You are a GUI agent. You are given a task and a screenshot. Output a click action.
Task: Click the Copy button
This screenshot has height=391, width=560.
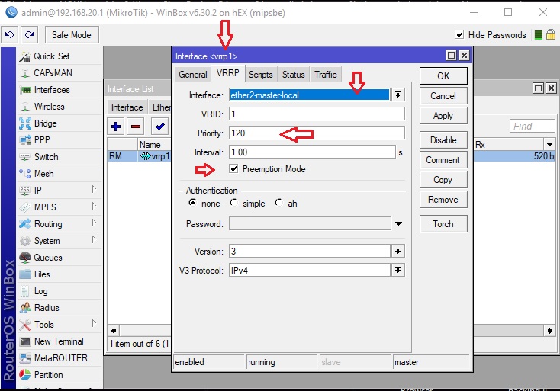443,180
